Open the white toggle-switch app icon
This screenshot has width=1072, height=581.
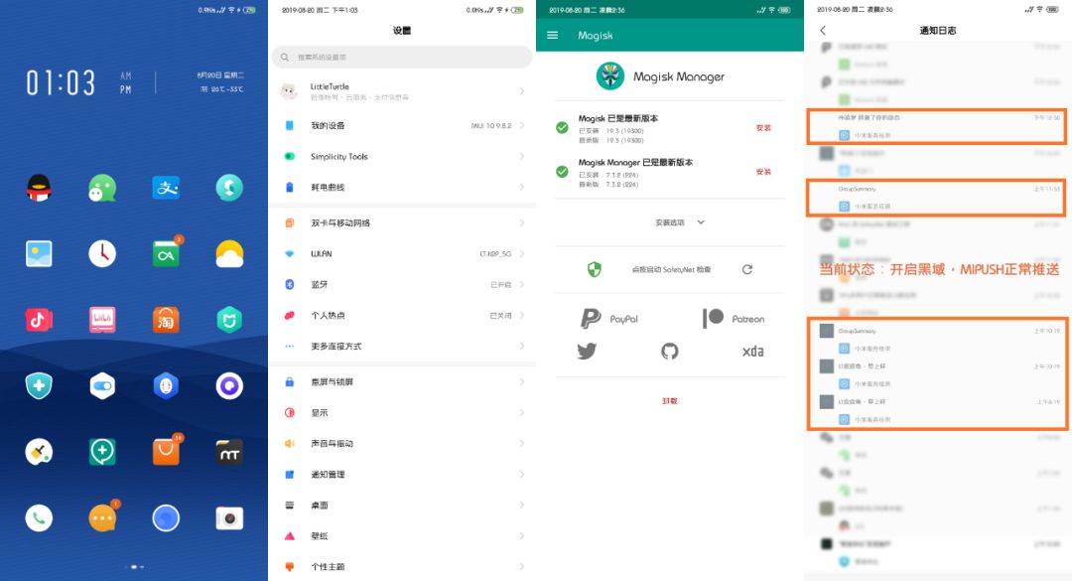[102, 386]
